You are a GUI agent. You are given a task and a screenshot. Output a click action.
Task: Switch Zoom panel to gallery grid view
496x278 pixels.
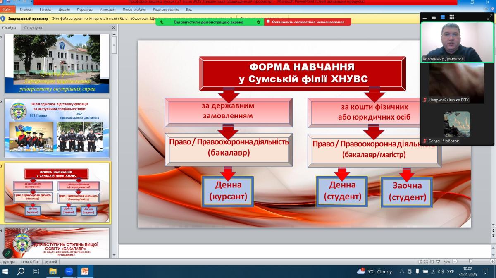452,17
